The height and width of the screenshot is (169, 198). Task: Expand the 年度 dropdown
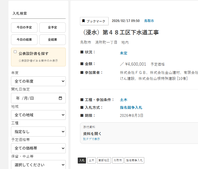[38, 81]
